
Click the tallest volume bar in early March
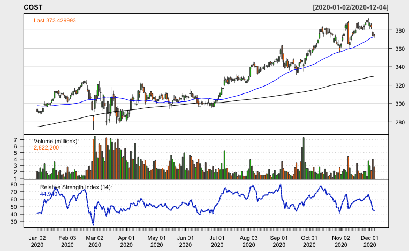tap(95, 157)
